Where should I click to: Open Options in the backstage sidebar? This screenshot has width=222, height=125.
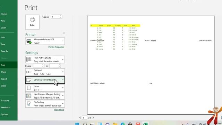click(x=5, y=115)
